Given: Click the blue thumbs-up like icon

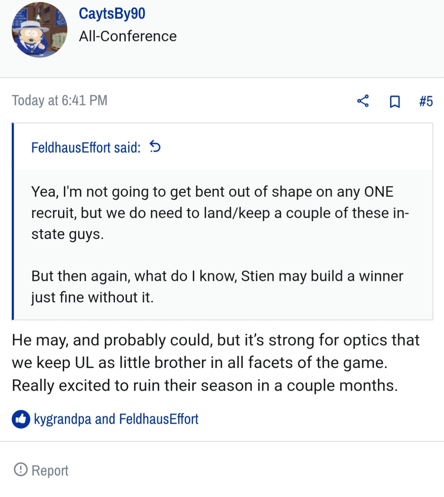Looking at the screenshot, I should pyautogui.click(x=21, y=419).
